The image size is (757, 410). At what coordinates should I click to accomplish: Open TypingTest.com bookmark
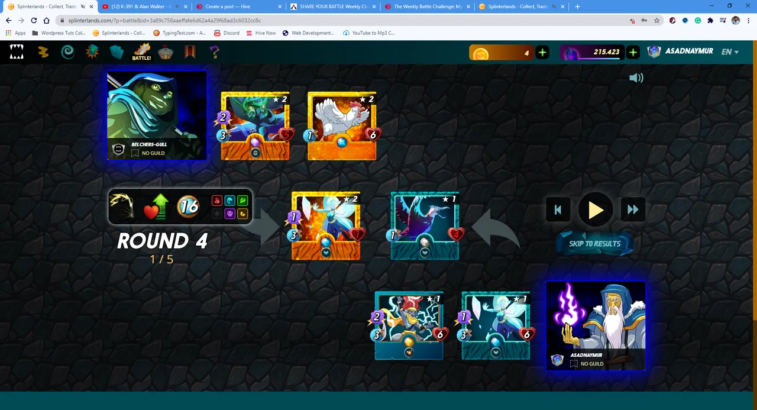tap(180, 33)
